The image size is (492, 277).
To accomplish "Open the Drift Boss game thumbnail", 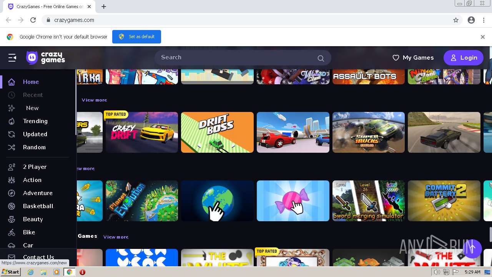I will tap(217, 132).
